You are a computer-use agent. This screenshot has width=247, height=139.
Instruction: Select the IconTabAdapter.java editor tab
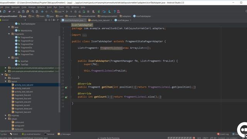coord(74,20)
